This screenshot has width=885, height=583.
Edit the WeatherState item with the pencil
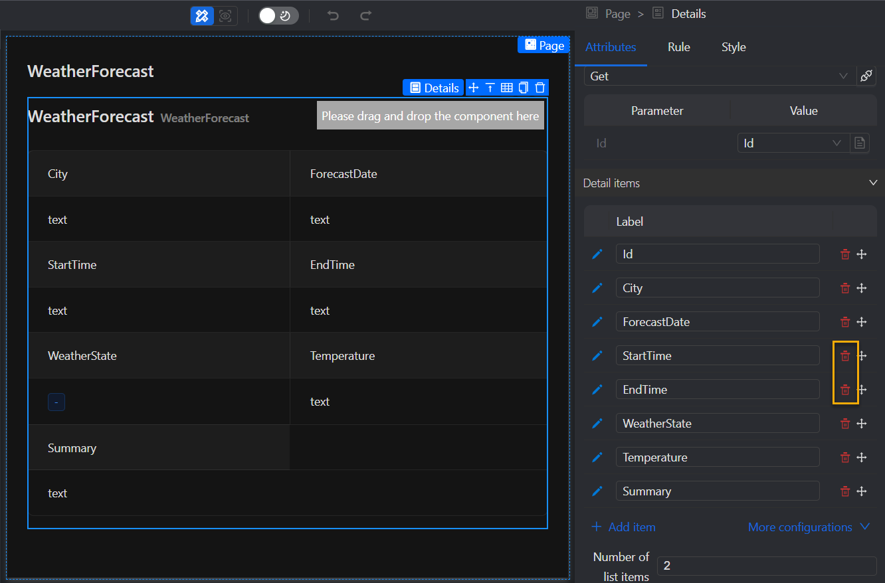point(597,423)
